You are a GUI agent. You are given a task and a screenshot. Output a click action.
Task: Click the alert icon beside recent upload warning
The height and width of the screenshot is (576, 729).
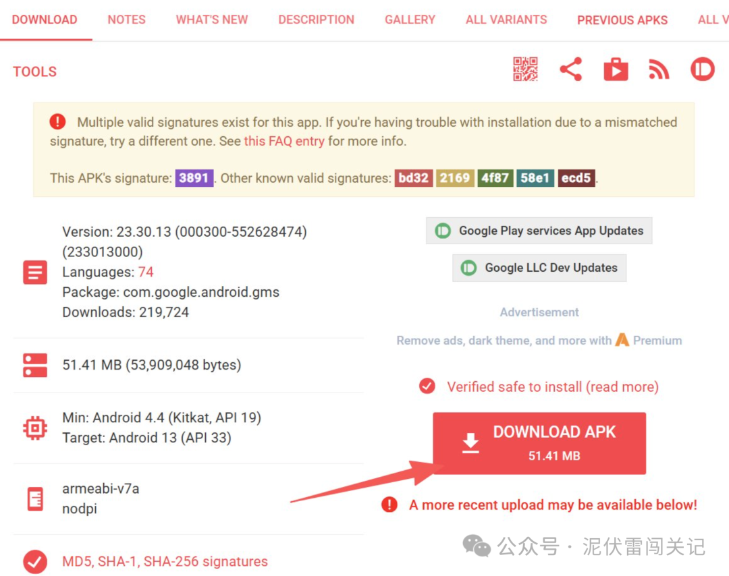[389, 504]
